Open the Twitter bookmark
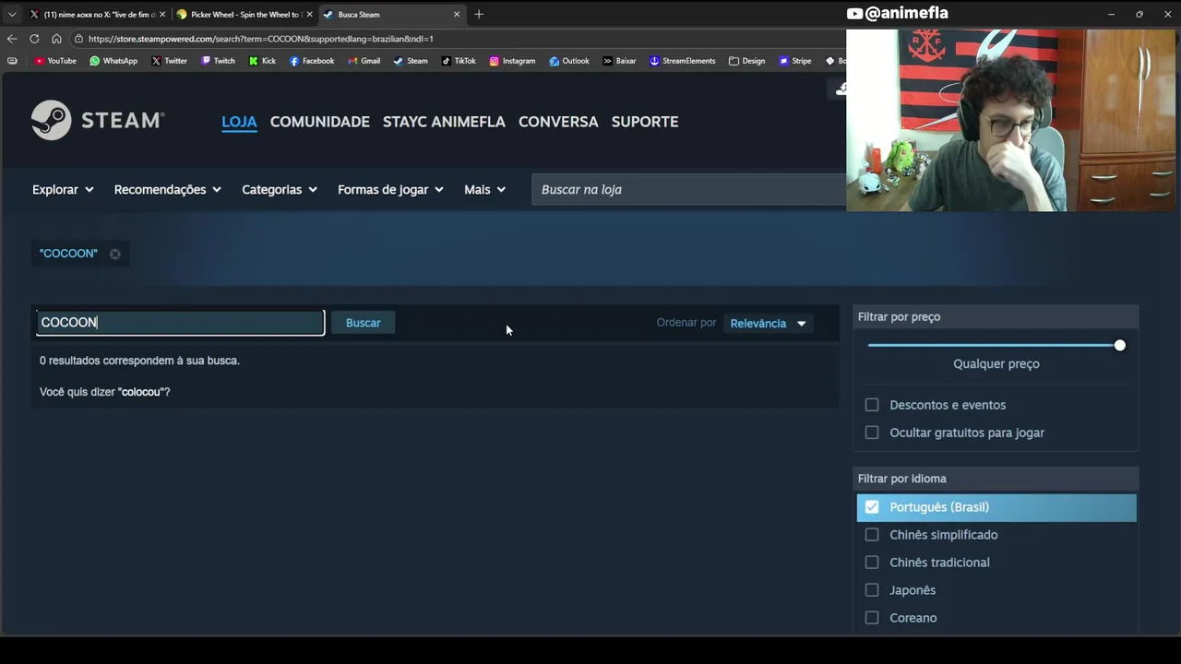1181x664 pixels. click(169, 61)
